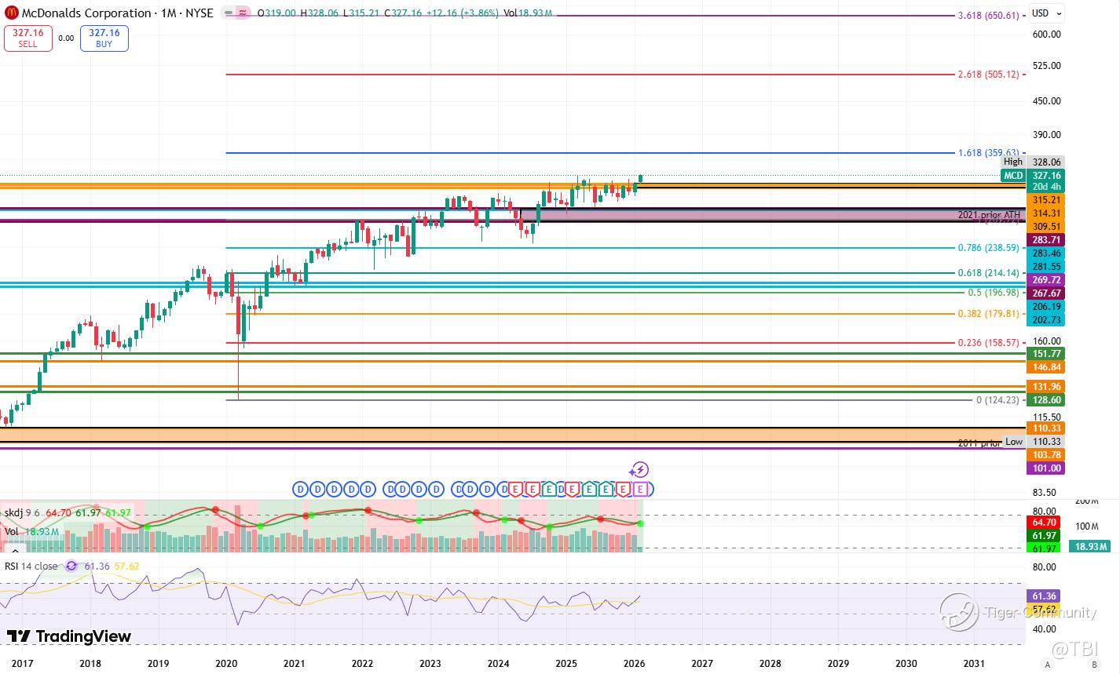Click the purple icon next to RSI legend
Image resolution: width=1120 pixels, height=674 pixels.
71,565
